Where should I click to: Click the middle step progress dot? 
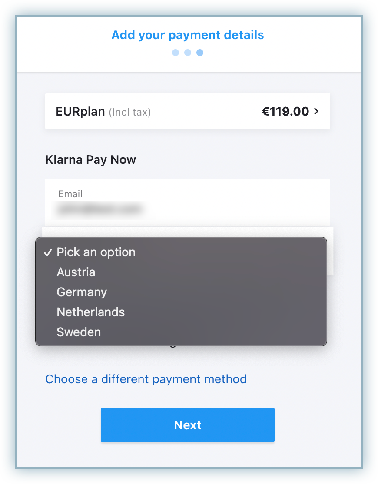(x=188, y=53)
